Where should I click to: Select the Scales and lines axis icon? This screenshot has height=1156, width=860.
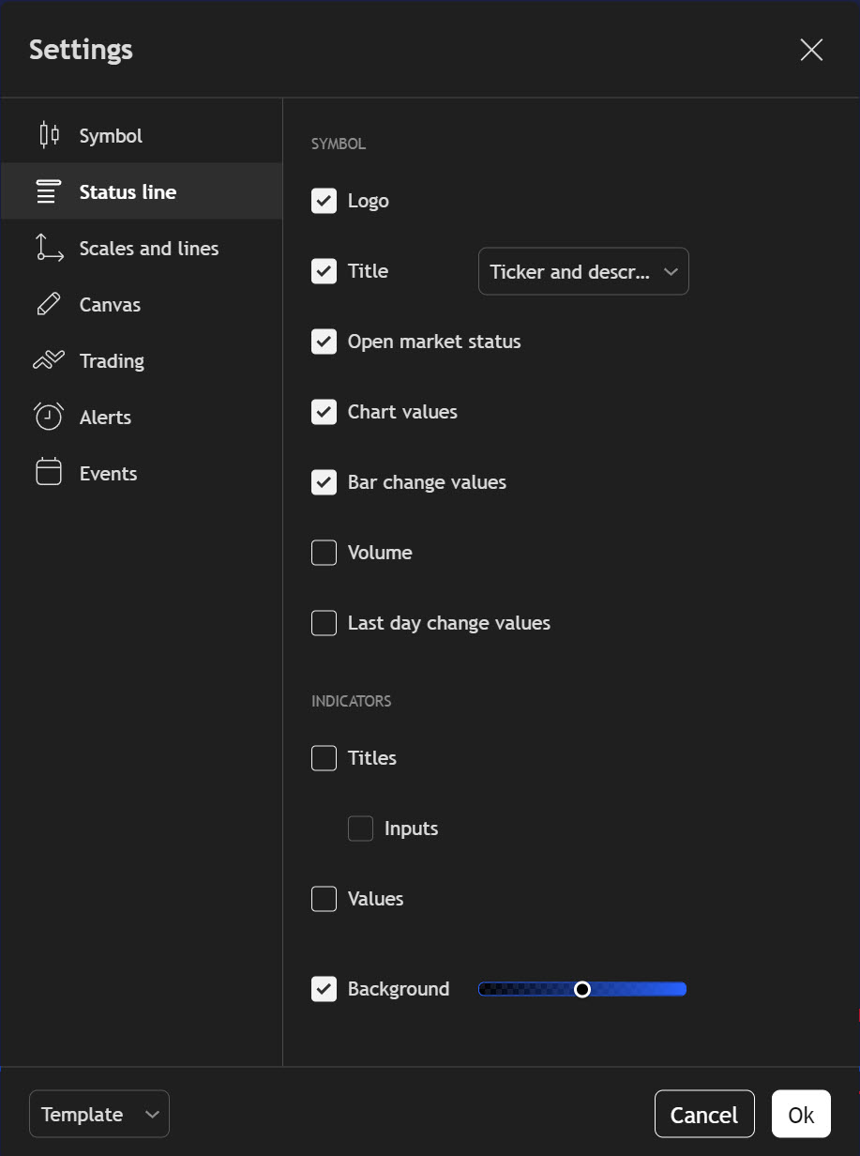click(x=49, y=248)
